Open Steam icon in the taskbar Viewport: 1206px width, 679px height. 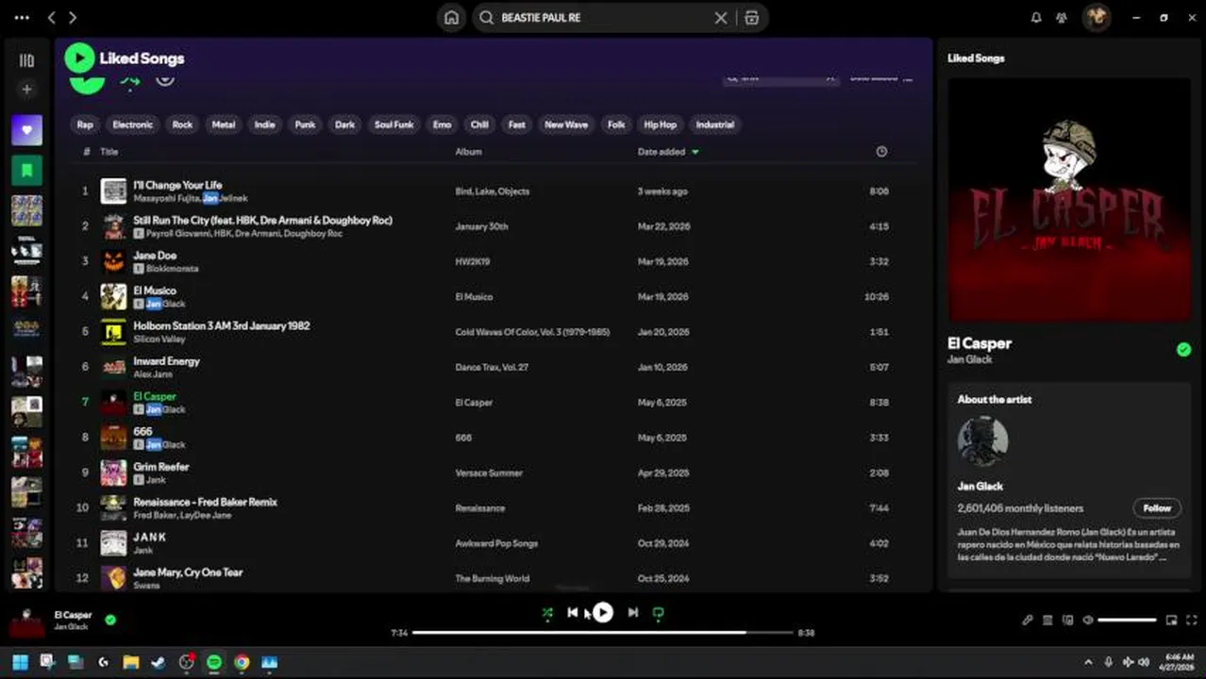pos(159,662)
